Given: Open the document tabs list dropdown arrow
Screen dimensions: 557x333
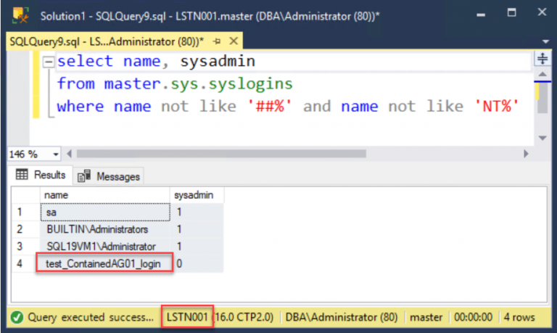Looking at the screenshot, I should coord(545,42).
